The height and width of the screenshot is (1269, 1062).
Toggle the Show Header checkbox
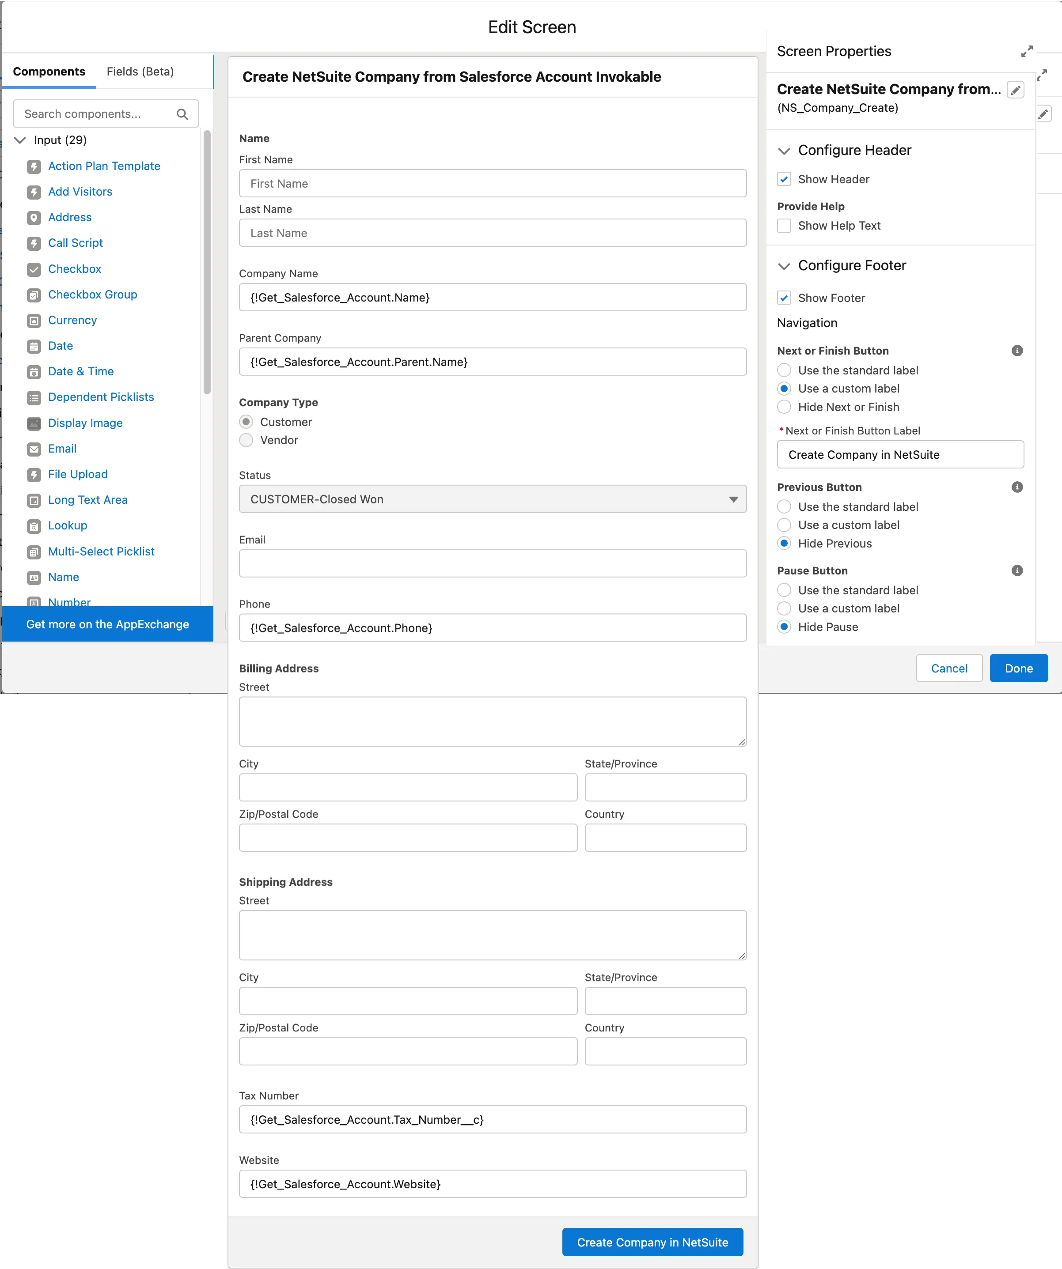click(784, 179)
